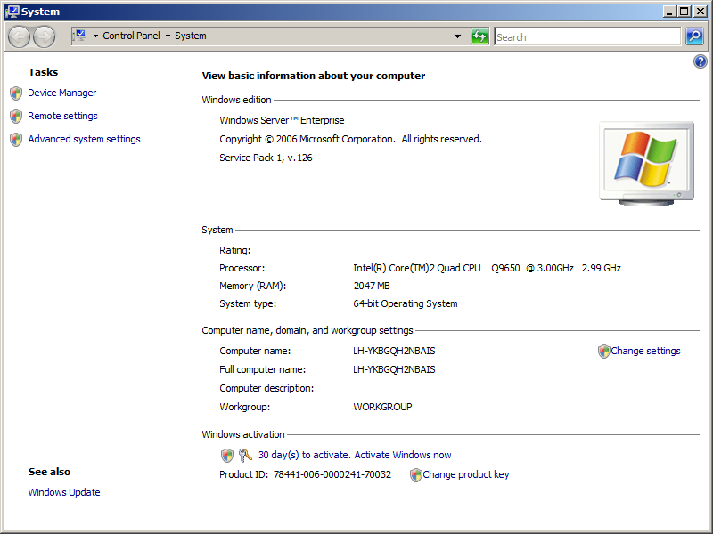Screen dimensions: 713x534
Task: Open Windows Update from See also
Action: click(63, 492)
